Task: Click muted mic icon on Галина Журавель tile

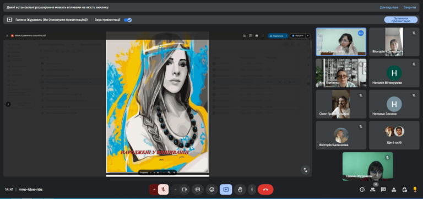Action: (387, 158)
